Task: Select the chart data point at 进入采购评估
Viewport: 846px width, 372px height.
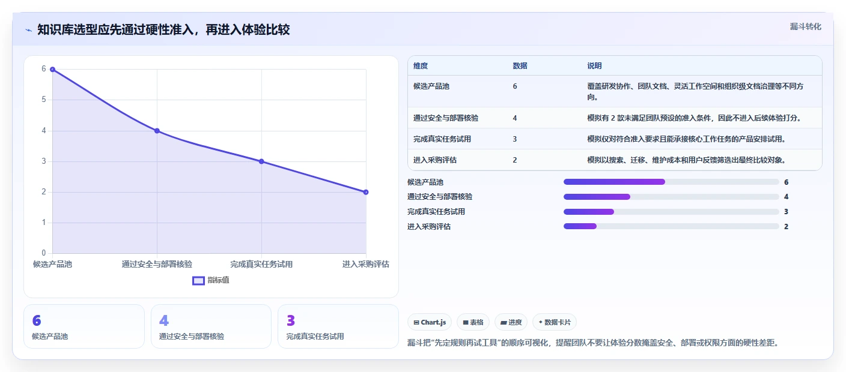Action: coord(366,192)
